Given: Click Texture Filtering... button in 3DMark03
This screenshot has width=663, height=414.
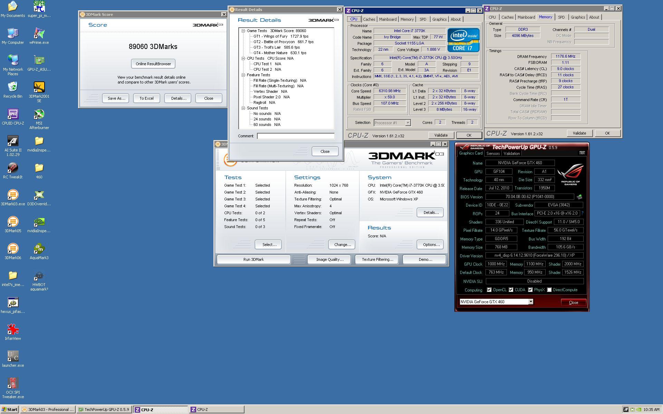Looking at the screenshot, I should pyautogui.click(x=377, y=259).
